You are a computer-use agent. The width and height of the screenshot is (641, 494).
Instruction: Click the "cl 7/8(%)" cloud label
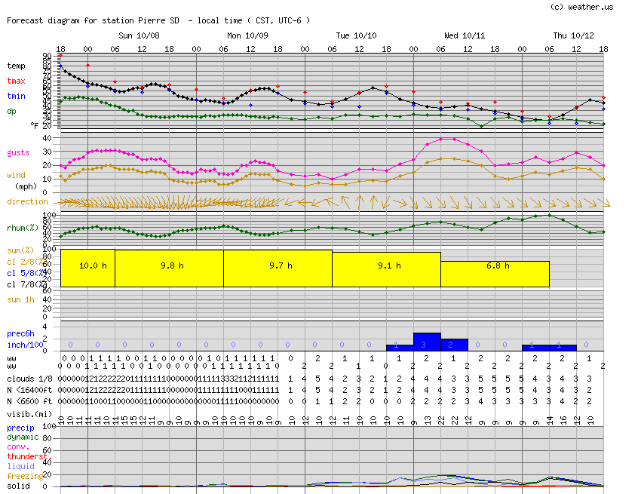(x=27, y=284)
